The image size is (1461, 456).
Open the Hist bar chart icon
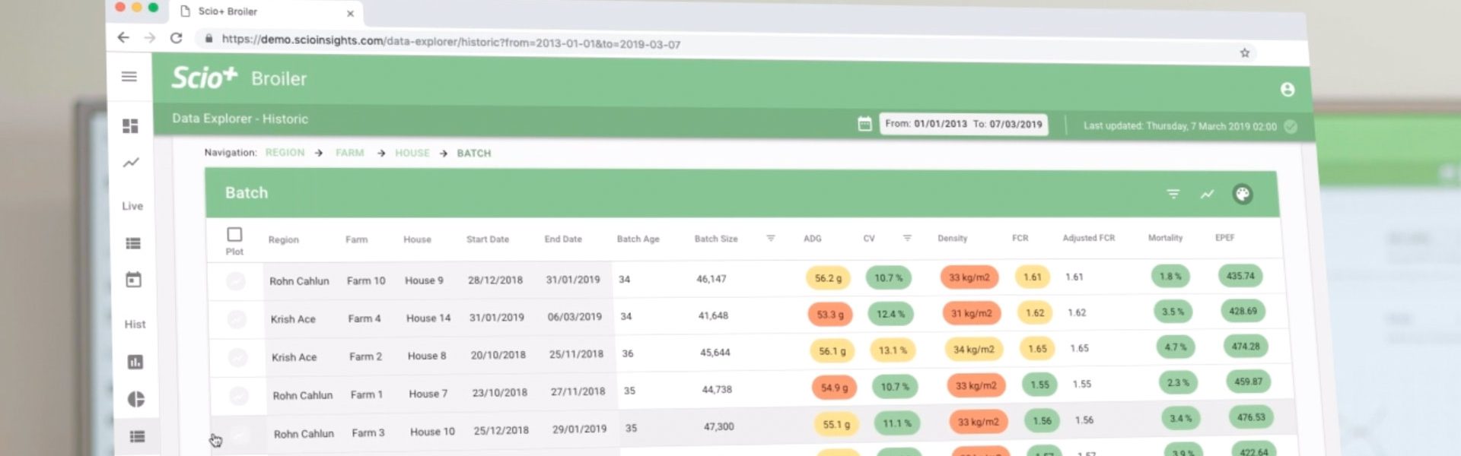(x=135, y=362)
